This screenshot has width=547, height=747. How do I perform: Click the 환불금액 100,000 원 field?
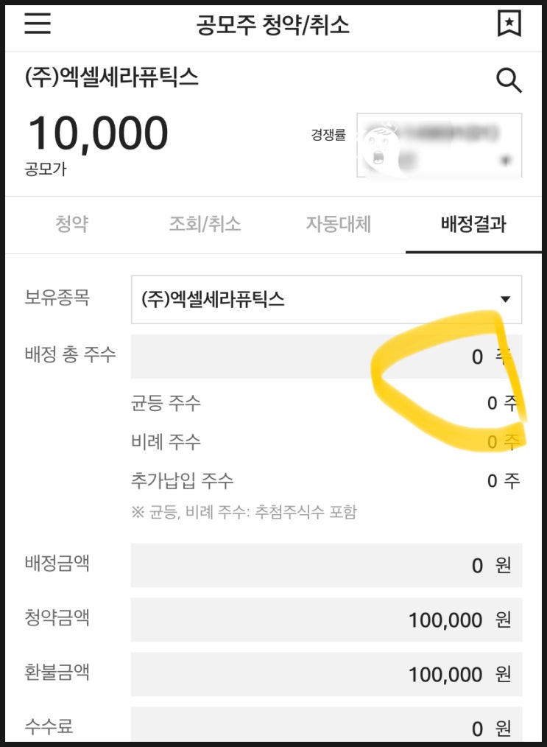(x=327, y=675)
